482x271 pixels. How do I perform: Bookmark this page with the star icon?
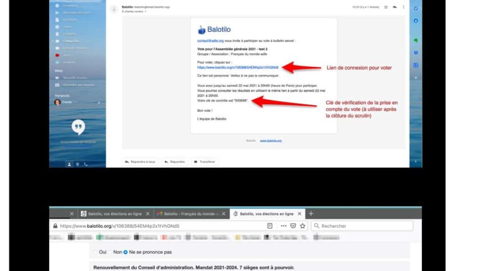click(302, 226)
